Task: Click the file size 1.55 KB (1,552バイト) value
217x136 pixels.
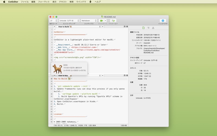Action: (x=152, y=40)
